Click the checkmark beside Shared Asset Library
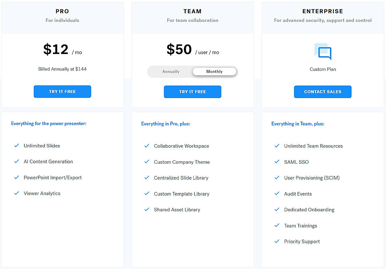 [147, 210]
